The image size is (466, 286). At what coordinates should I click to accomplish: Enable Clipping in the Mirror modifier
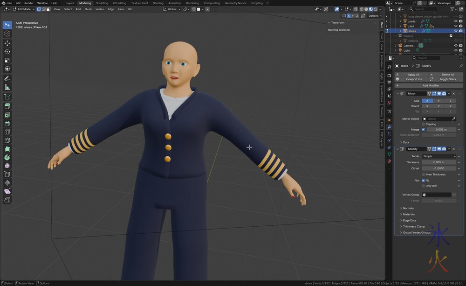coord(423,124)
